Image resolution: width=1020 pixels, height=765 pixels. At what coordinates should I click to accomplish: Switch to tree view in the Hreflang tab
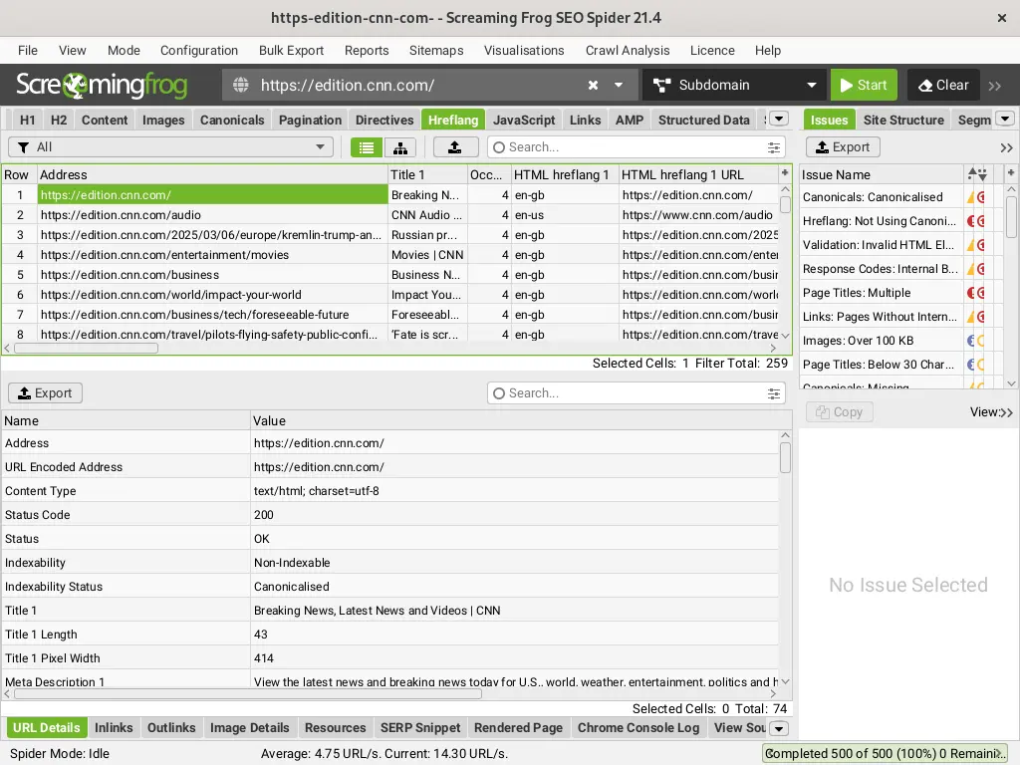click(399, 147)
